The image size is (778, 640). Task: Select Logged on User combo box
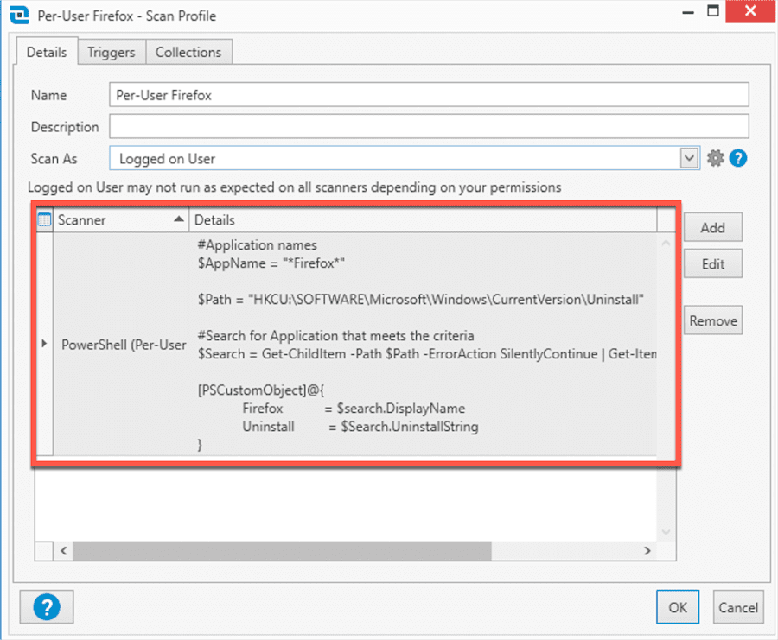click(405, 159)
